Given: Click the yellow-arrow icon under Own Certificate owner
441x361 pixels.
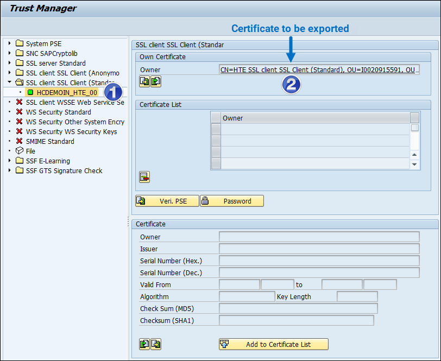Looking at the screenshot, I should pos(144,81).
